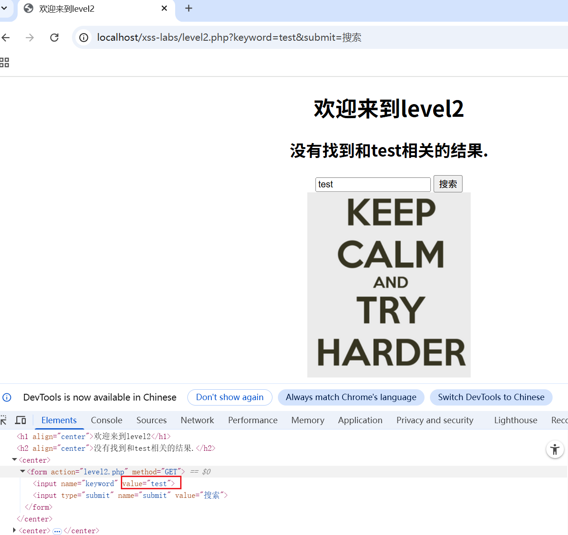Click the ellipsis badge in collapsed center node

pyautogui.click(x=57, y=531)
